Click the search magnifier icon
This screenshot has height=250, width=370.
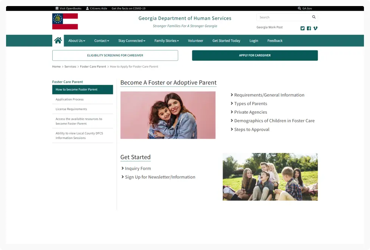(314, 17)
